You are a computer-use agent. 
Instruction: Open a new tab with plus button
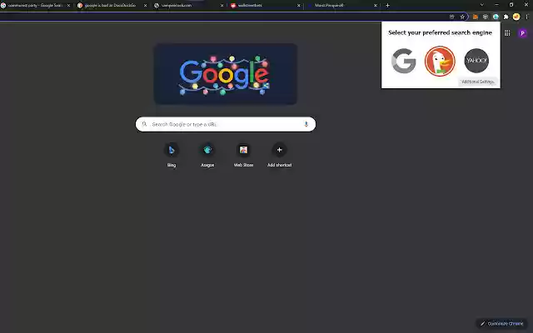(387, 6)
